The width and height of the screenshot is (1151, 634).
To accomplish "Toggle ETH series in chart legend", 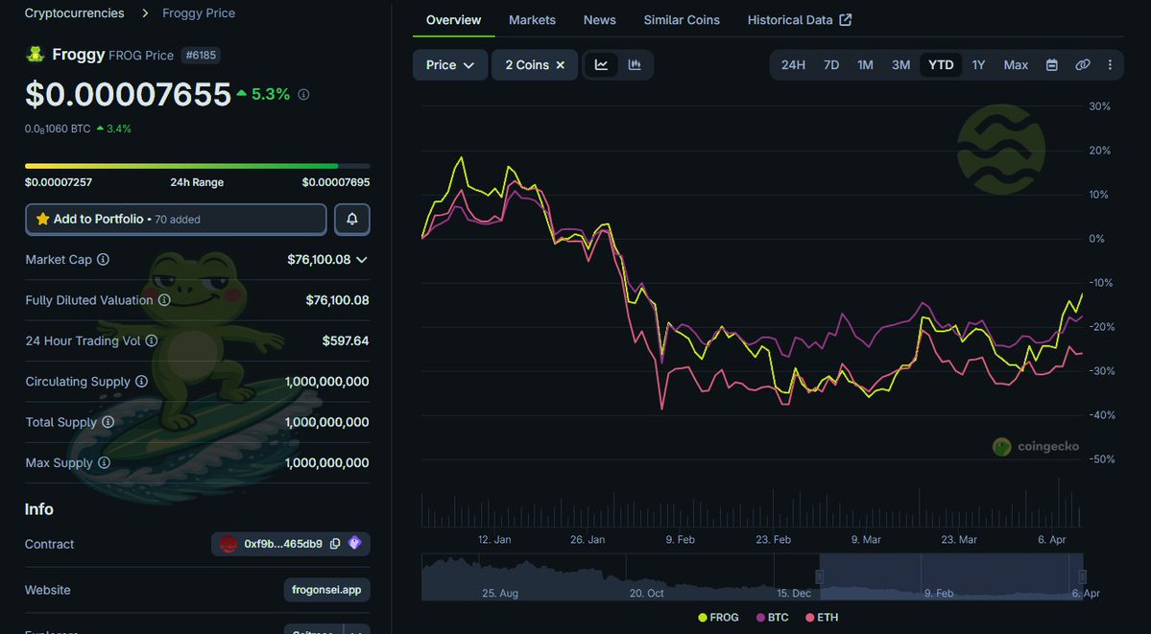I will pyautogui.click(x=822, y=617).
